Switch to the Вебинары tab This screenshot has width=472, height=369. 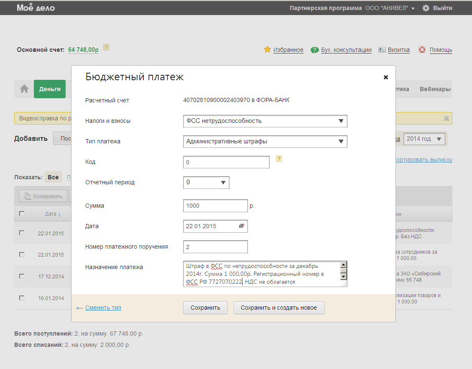pos(435,89)
